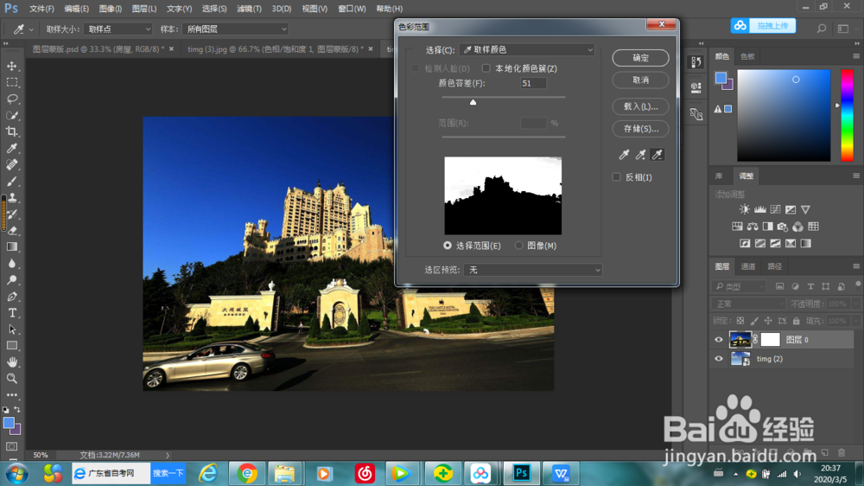864x486 pixels.
Task: Select the Crop tool
Action: 11,131
